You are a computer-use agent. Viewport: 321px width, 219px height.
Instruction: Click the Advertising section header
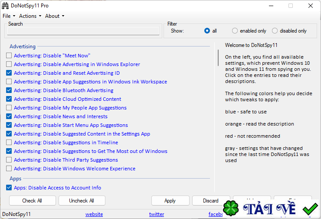point(23,46)
